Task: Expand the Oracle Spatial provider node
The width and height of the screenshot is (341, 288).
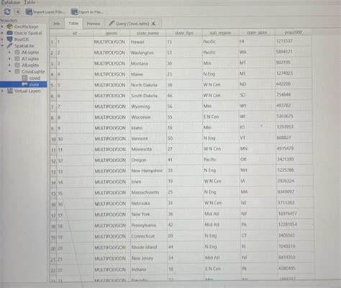Action: [x=2, y=33]
